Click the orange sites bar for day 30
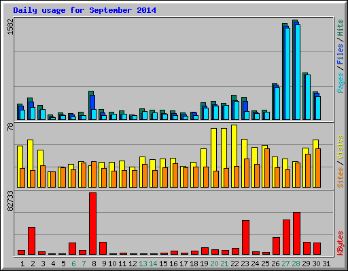The width and height of the screenshot is (348, 271). (x=318, y=168)
